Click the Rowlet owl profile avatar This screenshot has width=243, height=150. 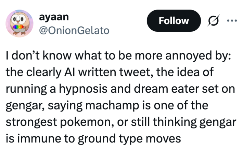click(x=17, y=25)
